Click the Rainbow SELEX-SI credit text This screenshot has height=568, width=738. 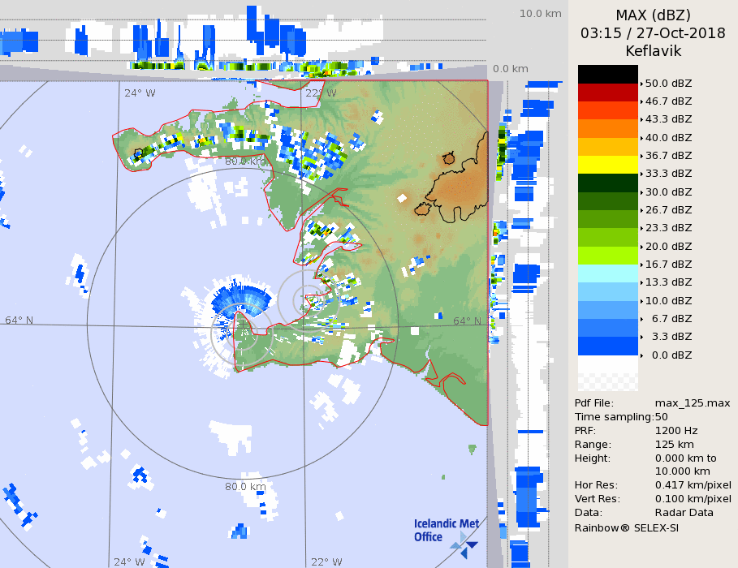tap(626, 527)
